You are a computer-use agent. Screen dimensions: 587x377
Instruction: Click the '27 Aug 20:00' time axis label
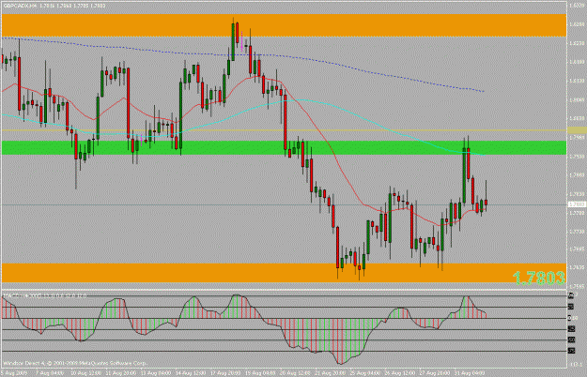click(x=435, y=373)
